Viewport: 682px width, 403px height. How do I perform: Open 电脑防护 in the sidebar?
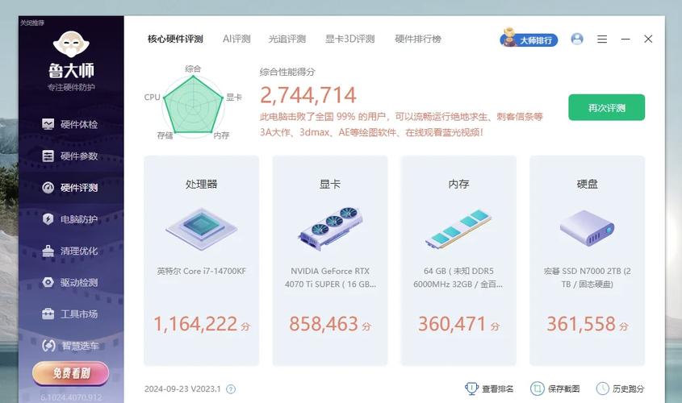click(x=69, y=219)
